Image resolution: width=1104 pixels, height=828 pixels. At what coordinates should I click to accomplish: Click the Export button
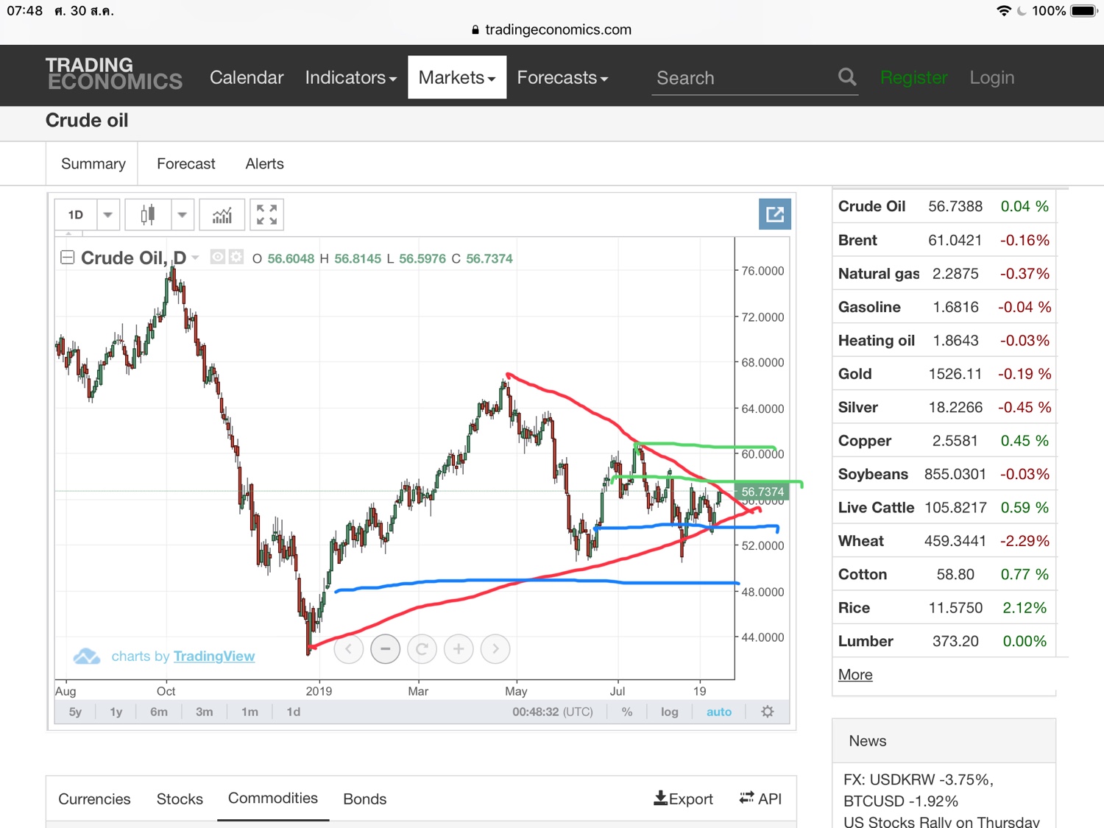click(684, 799)
